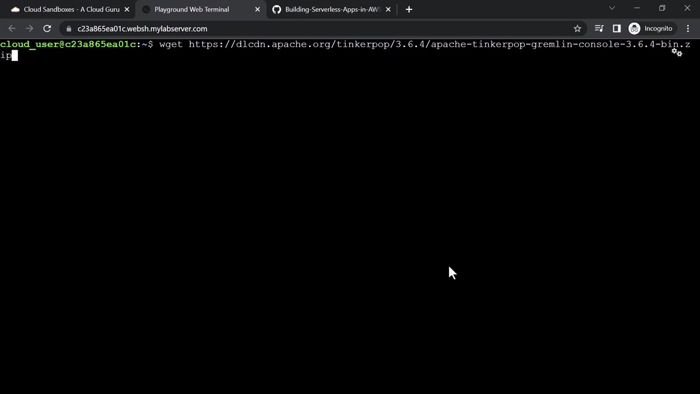Image resolution: width=700 pixels, height=394 pixels.
Task: Open media control icon in toolbar
Action: pyautogui.click(x=599, y=28)
